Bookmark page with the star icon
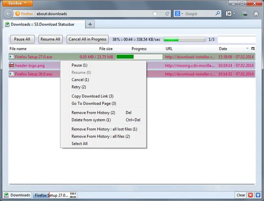The width and height of the screenshot is (264, 201). point(155,14)
